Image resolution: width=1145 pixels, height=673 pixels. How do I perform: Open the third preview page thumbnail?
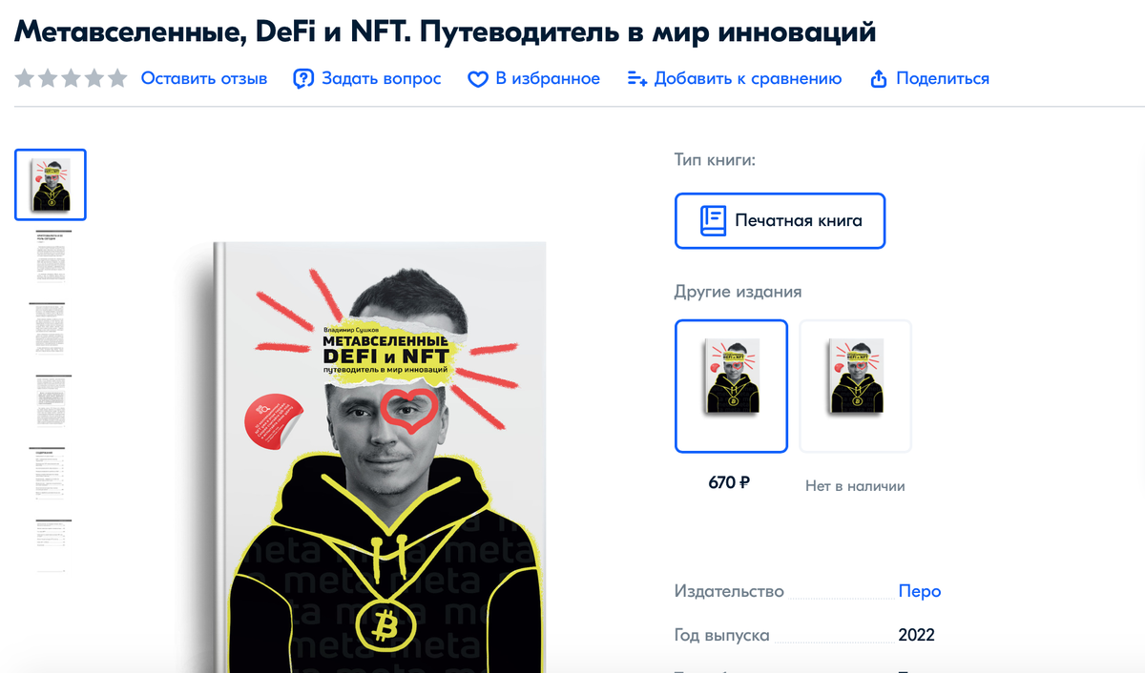52,328
